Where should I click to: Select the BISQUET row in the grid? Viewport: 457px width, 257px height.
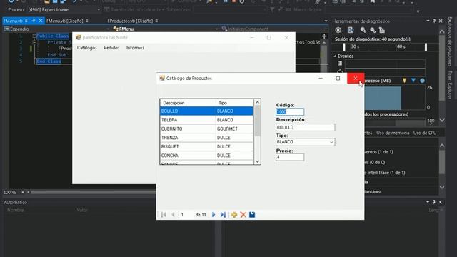pyautogui.click(x=206, y=146)
